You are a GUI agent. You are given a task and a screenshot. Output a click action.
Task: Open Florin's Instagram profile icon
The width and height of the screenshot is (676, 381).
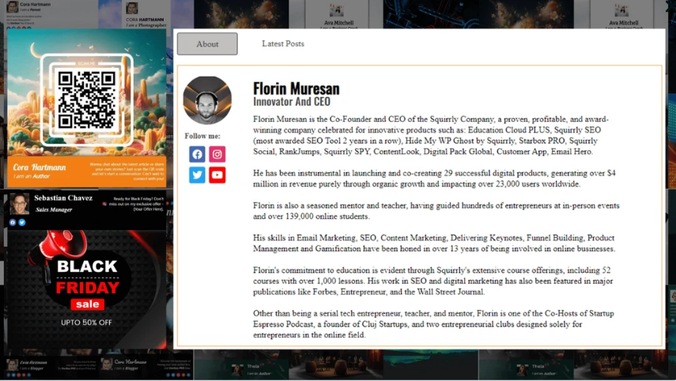point(217,154)
